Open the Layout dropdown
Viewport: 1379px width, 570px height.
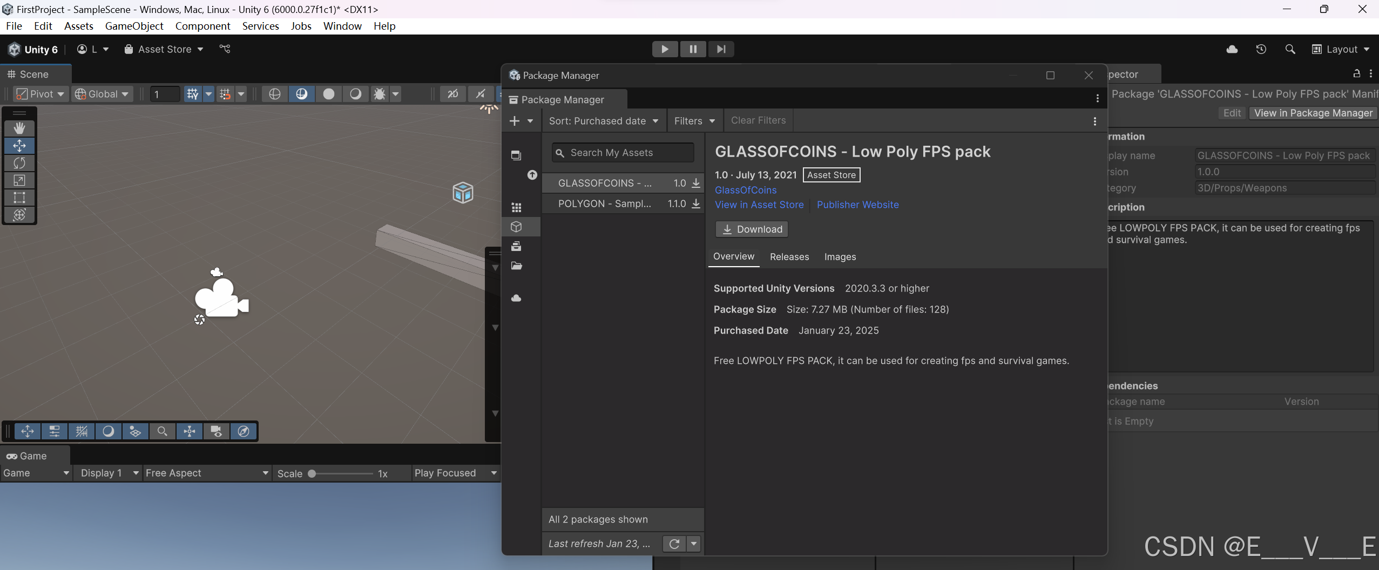[x=1341, y=49]
